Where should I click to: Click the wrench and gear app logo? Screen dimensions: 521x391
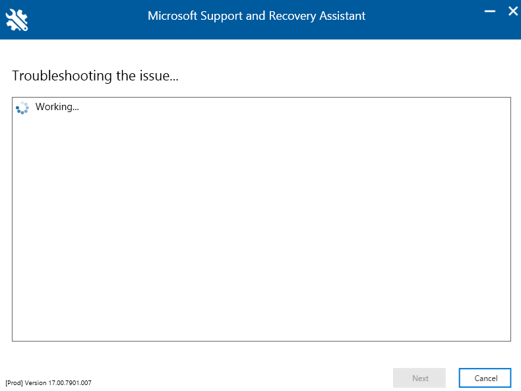(16, 20)
